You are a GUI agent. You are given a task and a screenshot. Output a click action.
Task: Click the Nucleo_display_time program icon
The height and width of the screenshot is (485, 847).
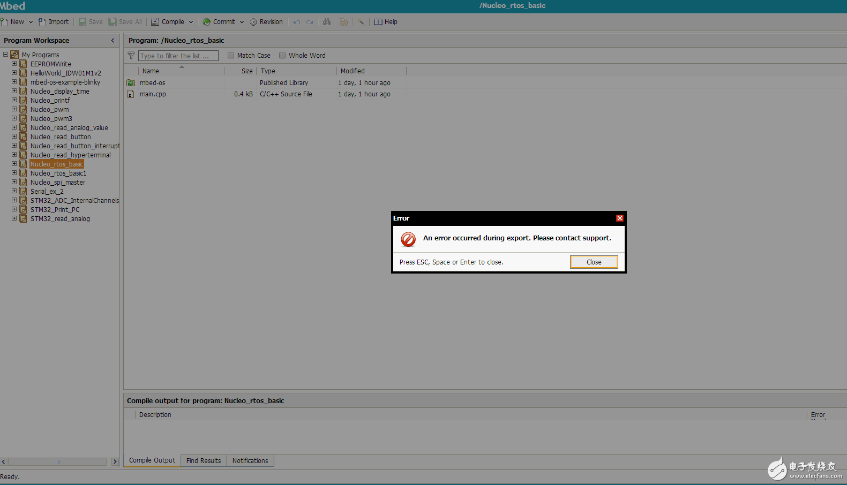[23, 92]
